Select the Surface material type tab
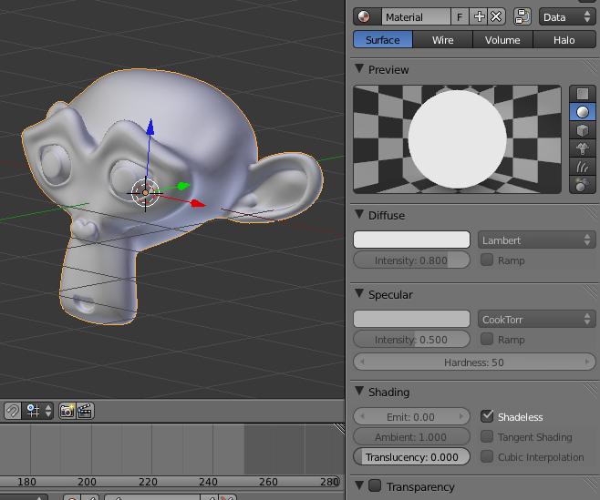The height and width of the screenshot is (500, 600). (x=383, y=40)
